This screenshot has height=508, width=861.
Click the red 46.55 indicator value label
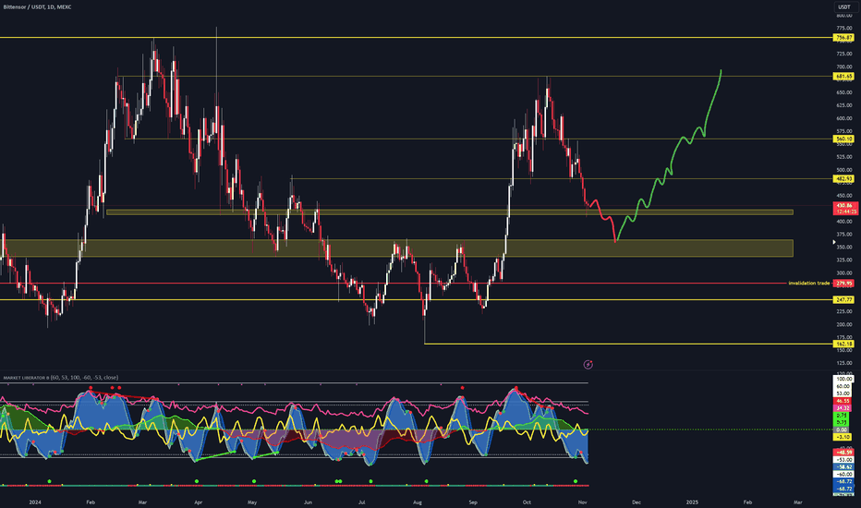point(843,401)
